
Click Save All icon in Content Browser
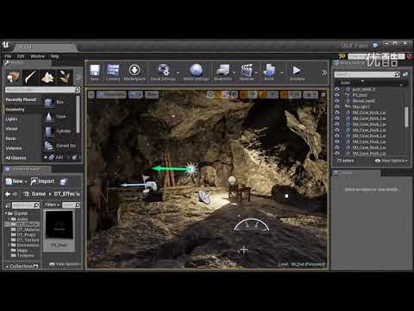(63, 181)
